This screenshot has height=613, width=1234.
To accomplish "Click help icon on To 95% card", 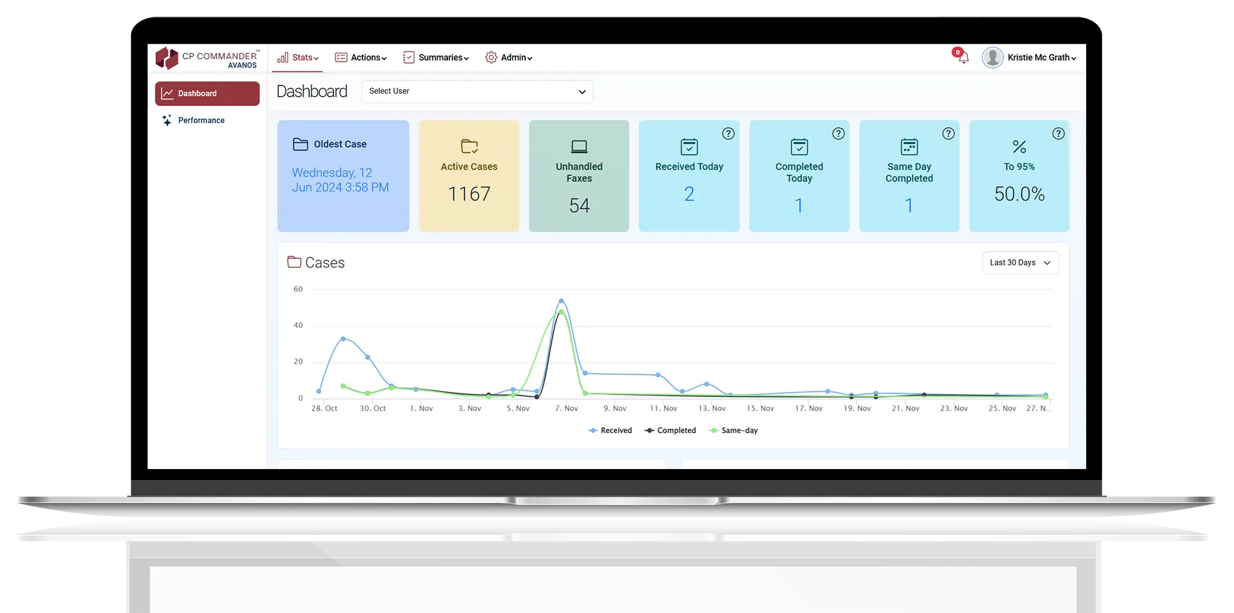I will tap(1058, 134).
